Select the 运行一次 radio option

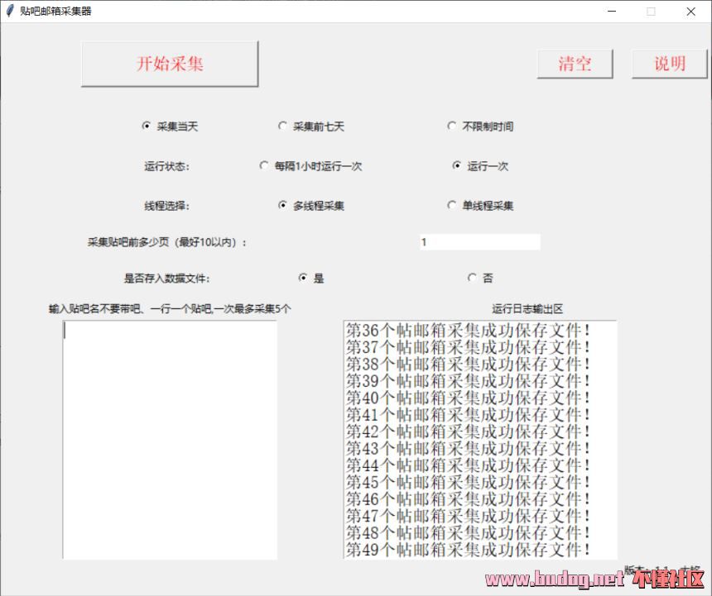[x=457, y=166]
